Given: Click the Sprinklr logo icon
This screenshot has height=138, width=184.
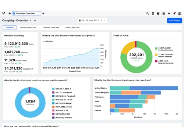Looking at the screenshot, I should pyautogui.click(x=4, y=13).
